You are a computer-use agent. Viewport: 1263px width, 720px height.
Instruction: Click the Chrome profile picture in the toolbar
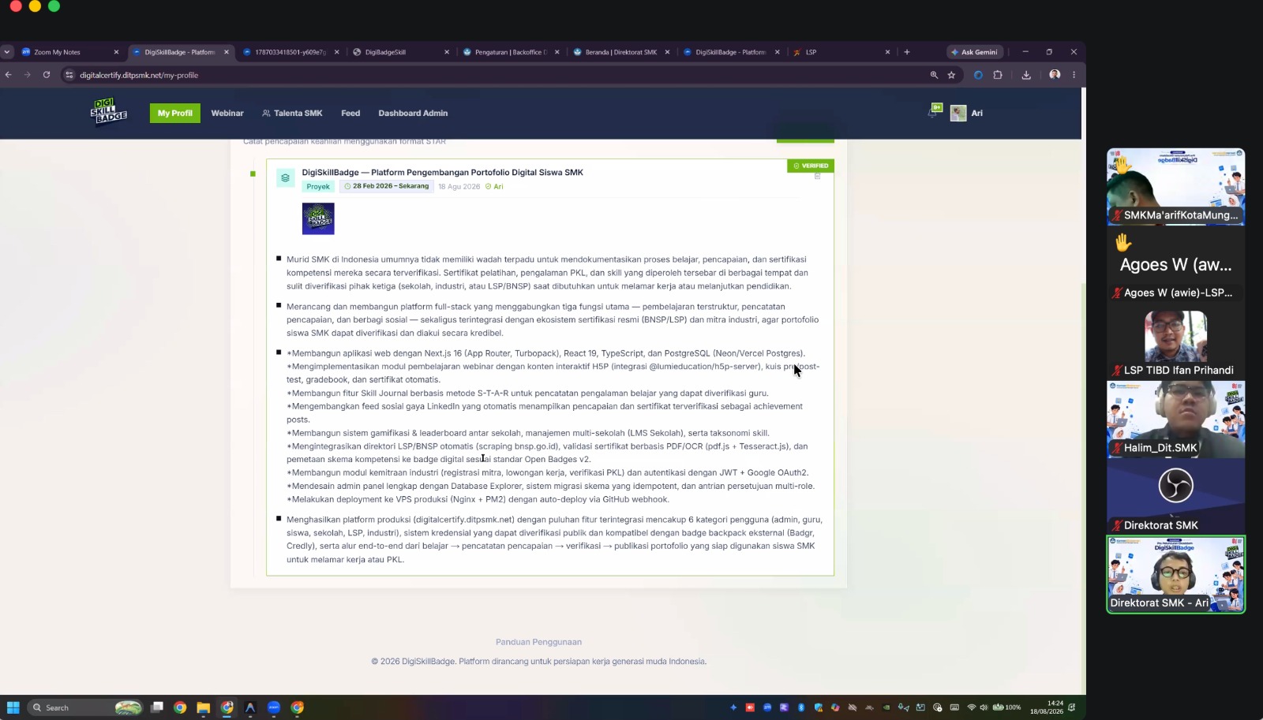(1055, 75)
